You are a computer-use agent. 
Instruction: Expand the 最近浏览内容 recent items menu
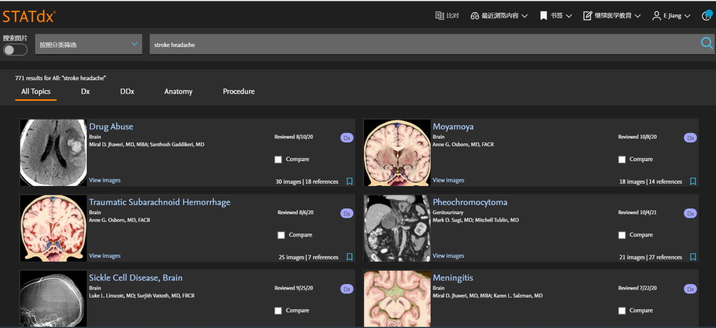(x=499, y=16)
